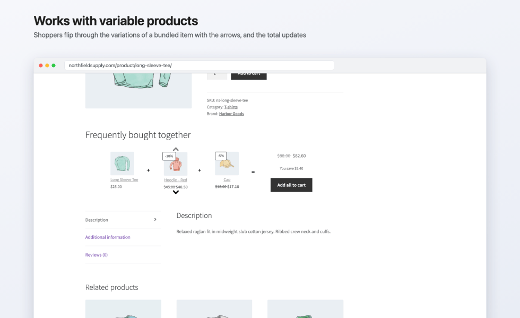Show previous Hoodie variation with up arrow

(176, 149)
